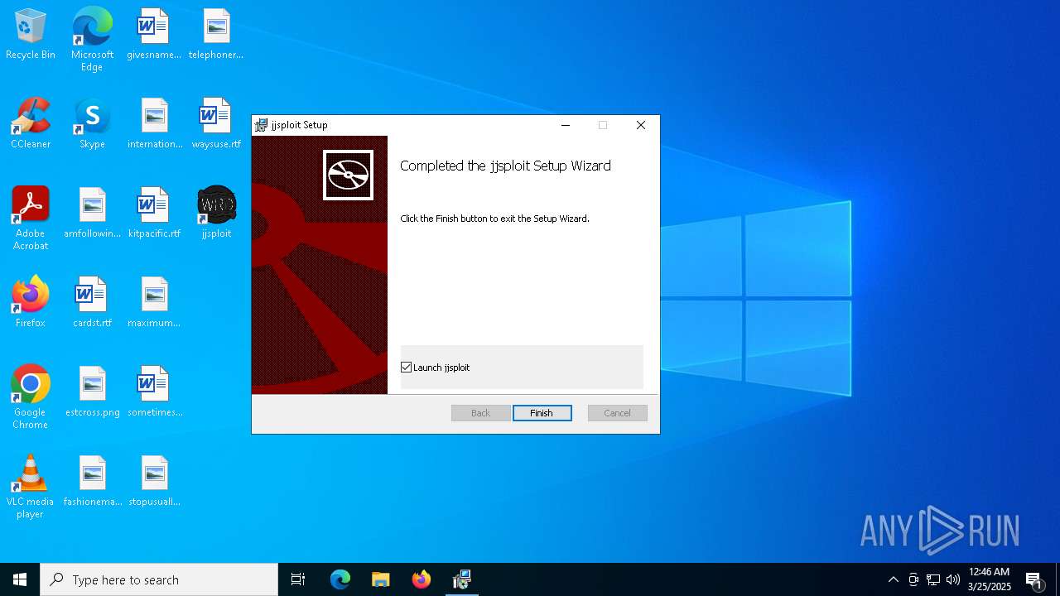
Task: Click the disabled Cancel button
Action: (618, 413)
